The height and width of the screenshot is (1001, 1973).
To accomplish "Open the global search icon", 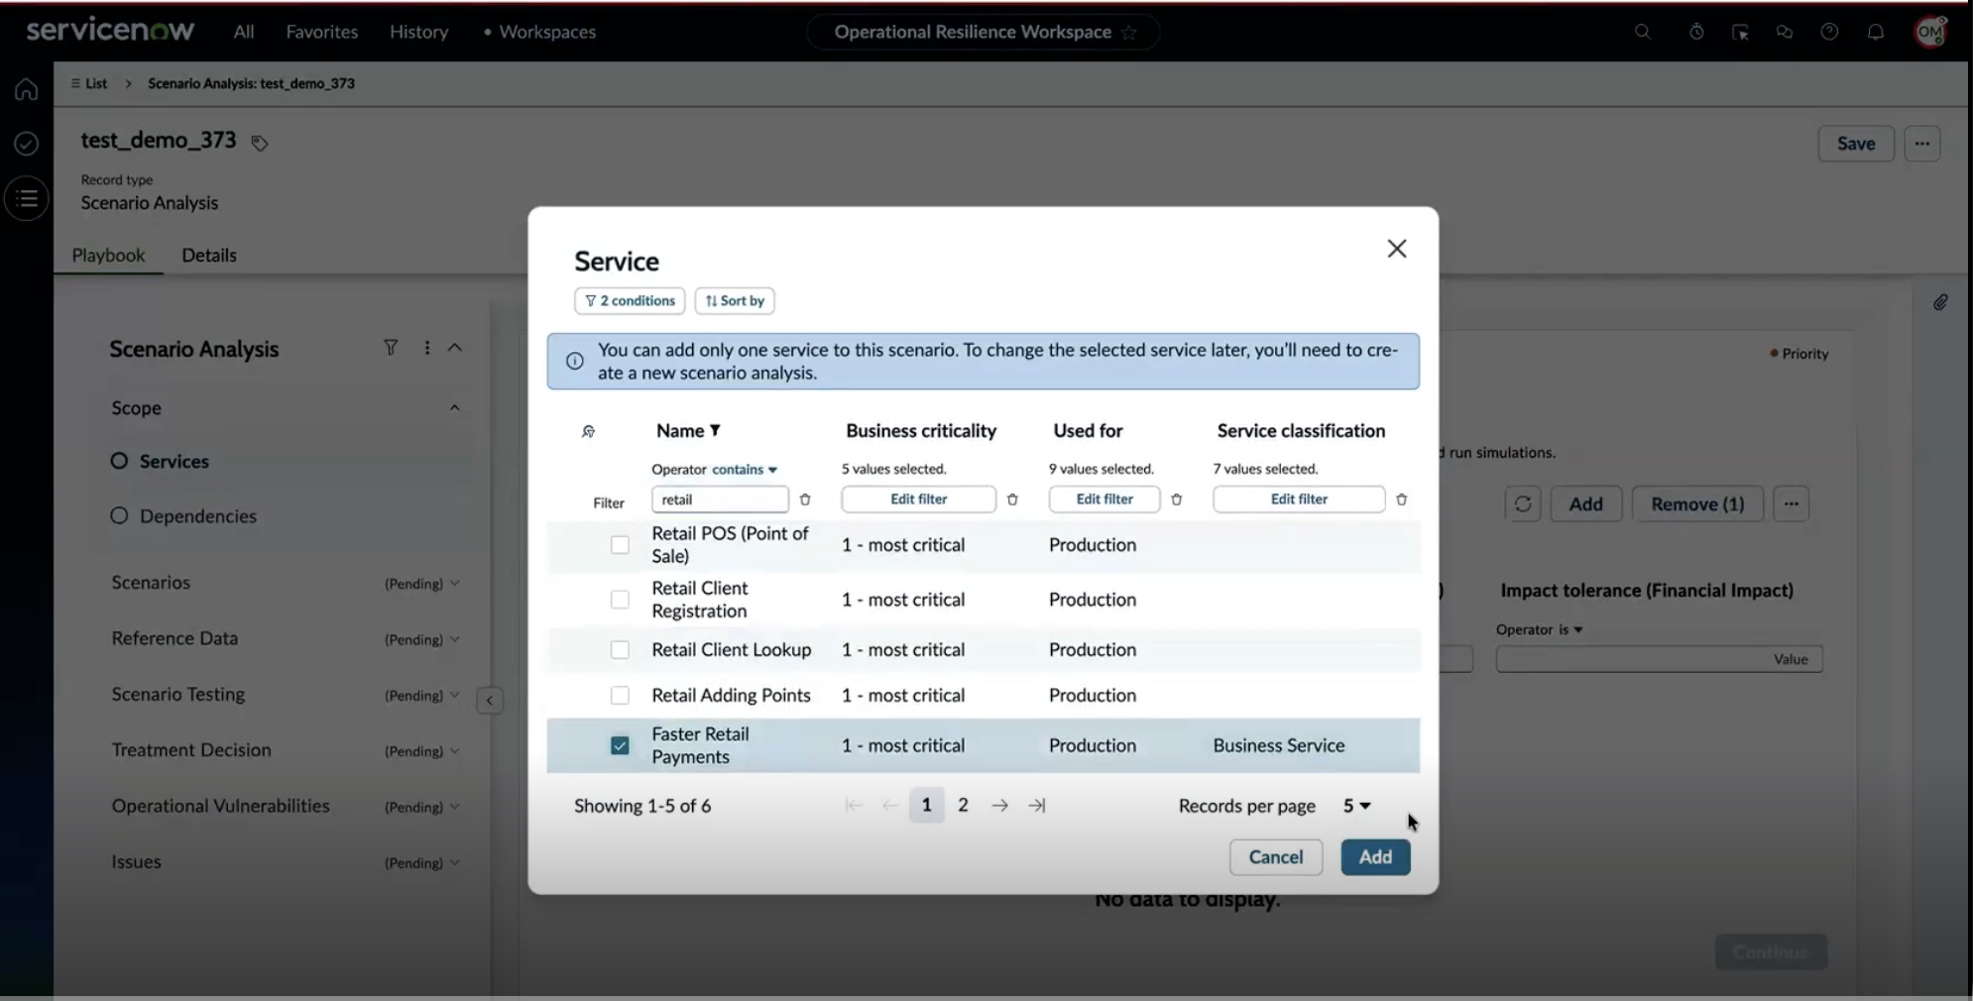I will coord(1643,32).
